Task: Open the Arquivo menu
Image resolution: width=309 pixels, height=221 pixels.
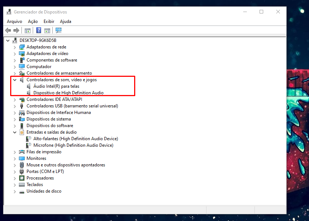Action: [x=15, y=21]
